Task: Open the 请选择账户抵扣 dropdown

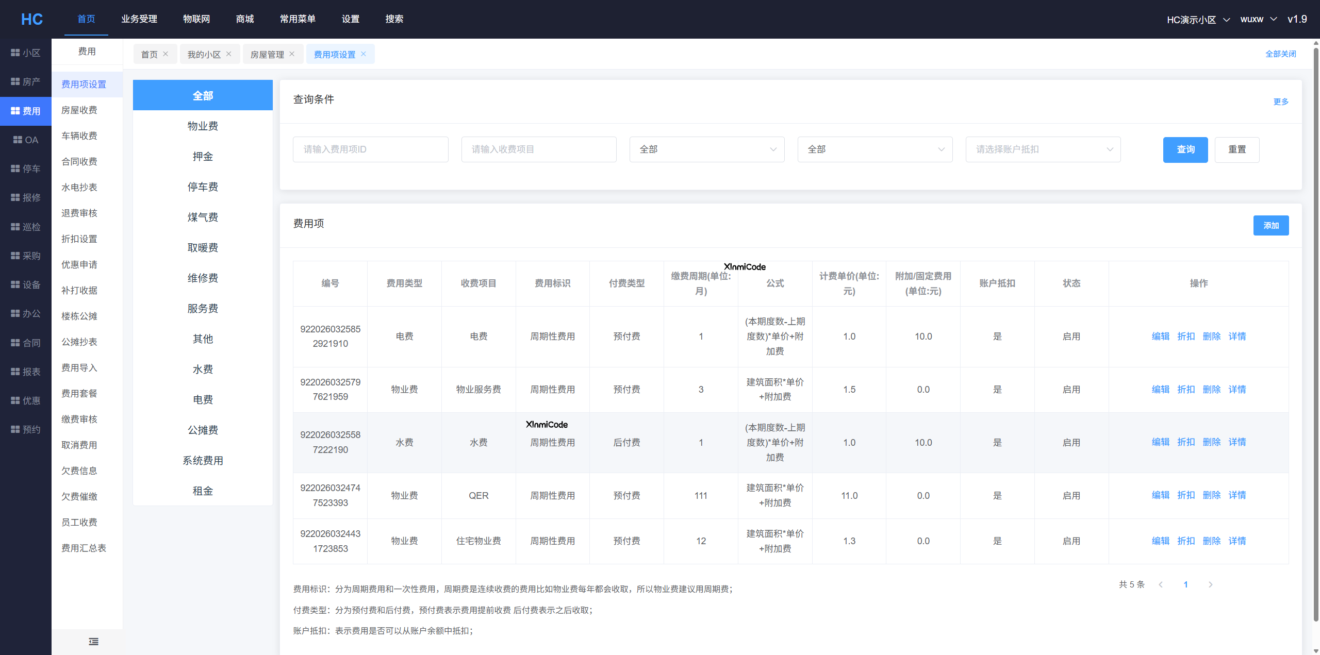Action: pos(1043,149)
